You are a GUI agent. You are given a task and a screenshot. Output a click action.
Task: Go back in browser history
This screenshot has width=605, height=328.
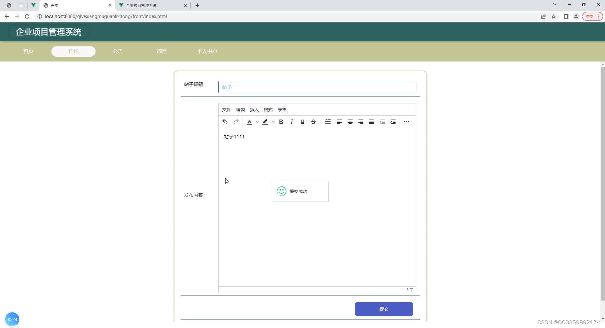point(7,16)
